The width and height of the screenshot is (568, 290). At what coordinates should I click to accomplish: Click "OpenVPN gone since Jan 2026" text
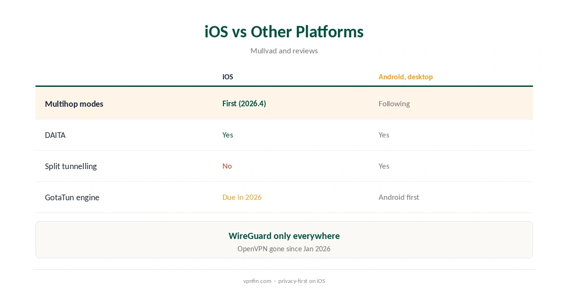tap(284, 248)
